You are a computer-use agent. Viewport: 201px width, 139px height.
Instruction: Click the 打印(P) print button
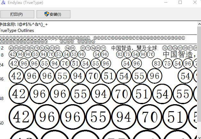(17, 14)
